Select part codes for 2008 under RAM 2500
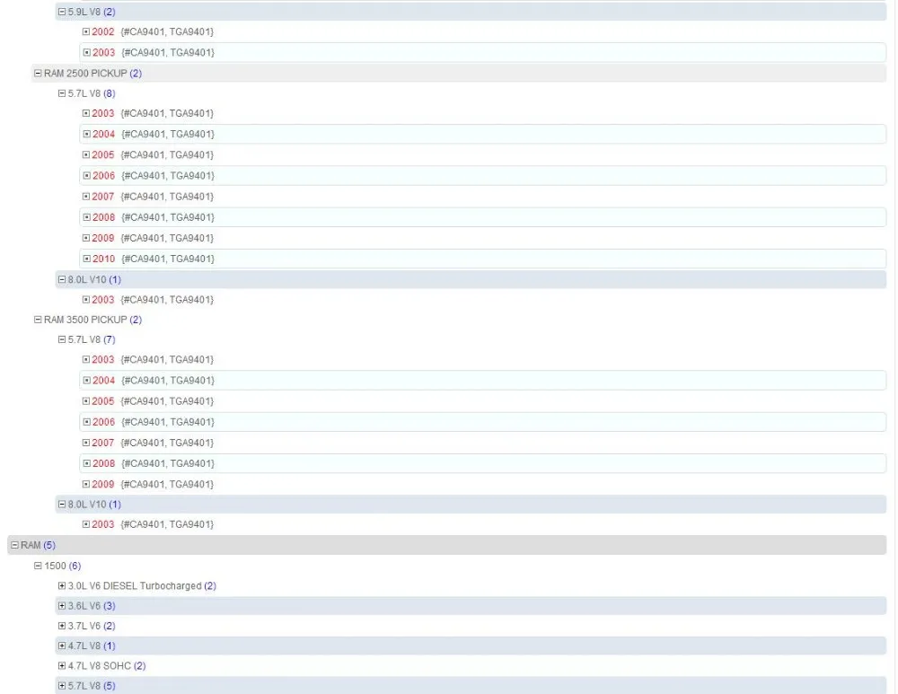Screen dimensions: 898x694 click(x=168, y=217)
